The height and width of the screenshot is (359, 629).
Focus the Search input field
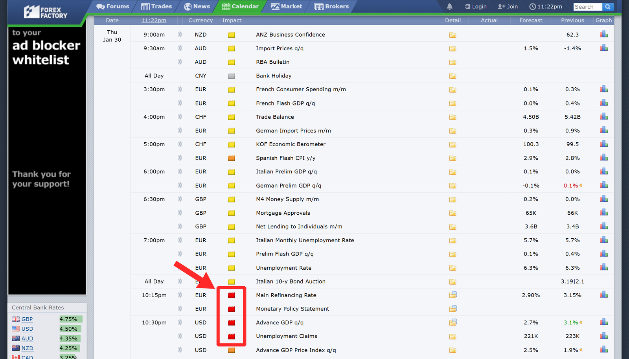pos(588,7)
